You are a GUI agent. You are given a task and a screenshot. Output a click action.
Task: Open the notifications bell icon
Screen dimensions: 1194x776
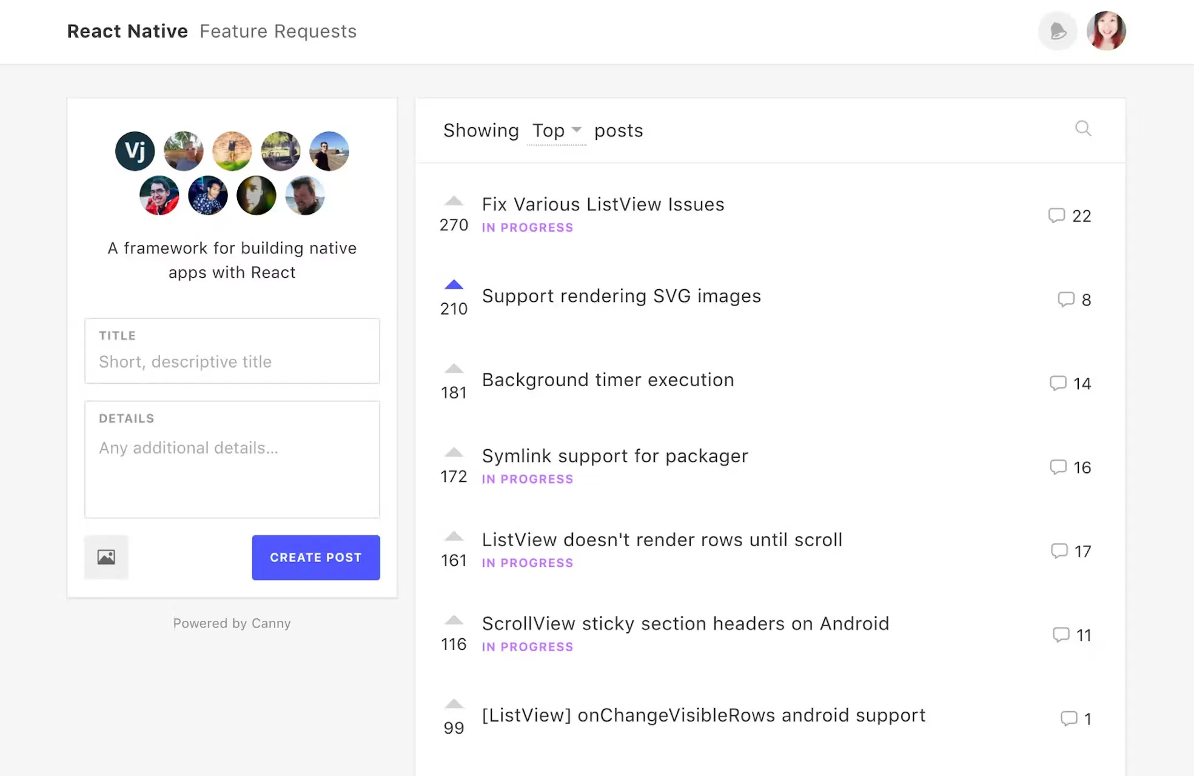coord(1058,31)
